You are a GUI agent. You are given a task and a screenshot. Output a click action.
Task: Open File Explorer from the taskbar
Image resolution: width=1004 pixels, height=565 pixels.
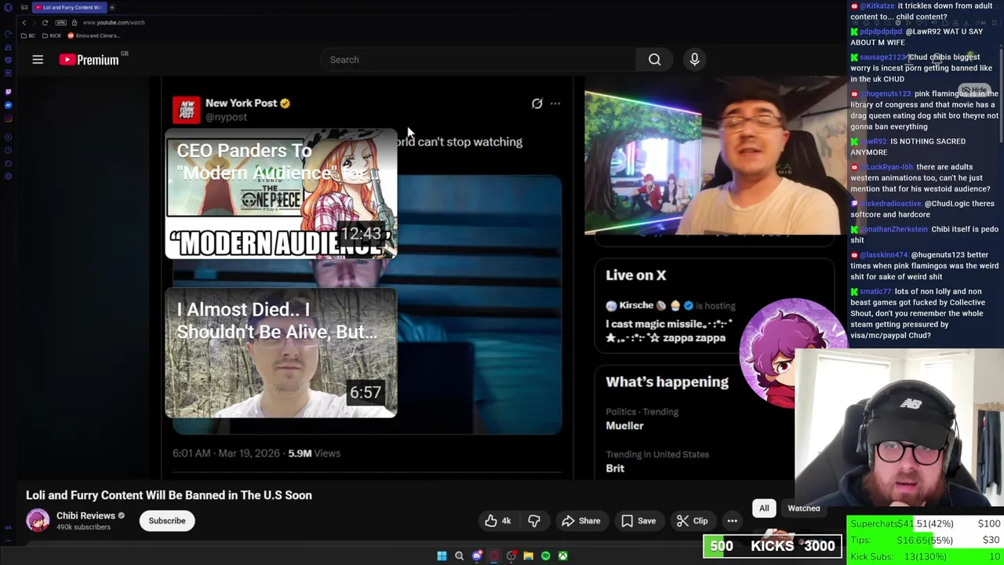click(x=528, y=556)
